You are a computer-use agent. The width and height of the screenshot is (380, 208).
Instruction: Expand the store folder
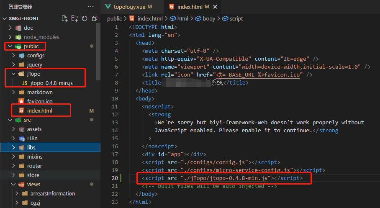13,175
